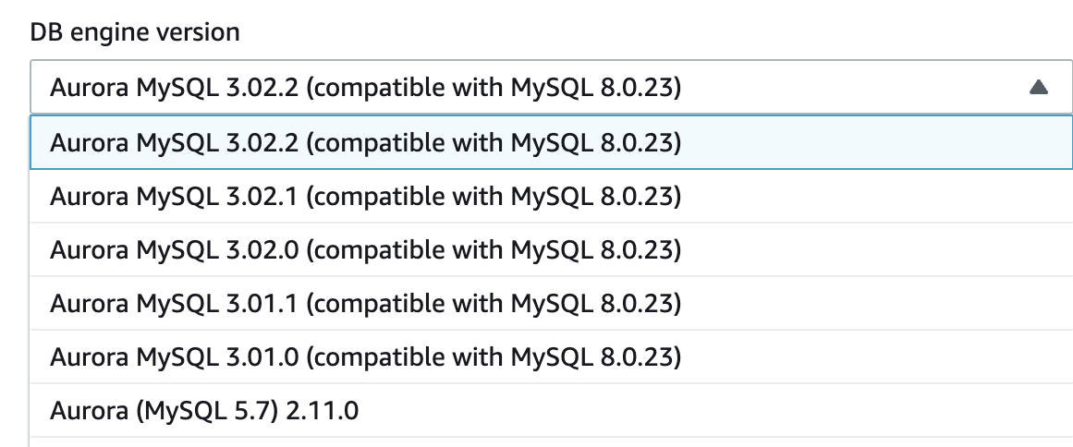
Task: Select the highlighted Aurora MySQL 3.02.2 list option
Action: [x=366, y=143]
